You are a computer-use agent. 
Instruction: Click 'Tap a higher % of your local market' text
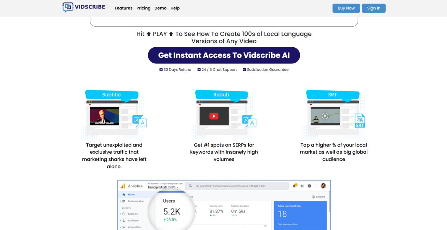click(x=334, y=152)
